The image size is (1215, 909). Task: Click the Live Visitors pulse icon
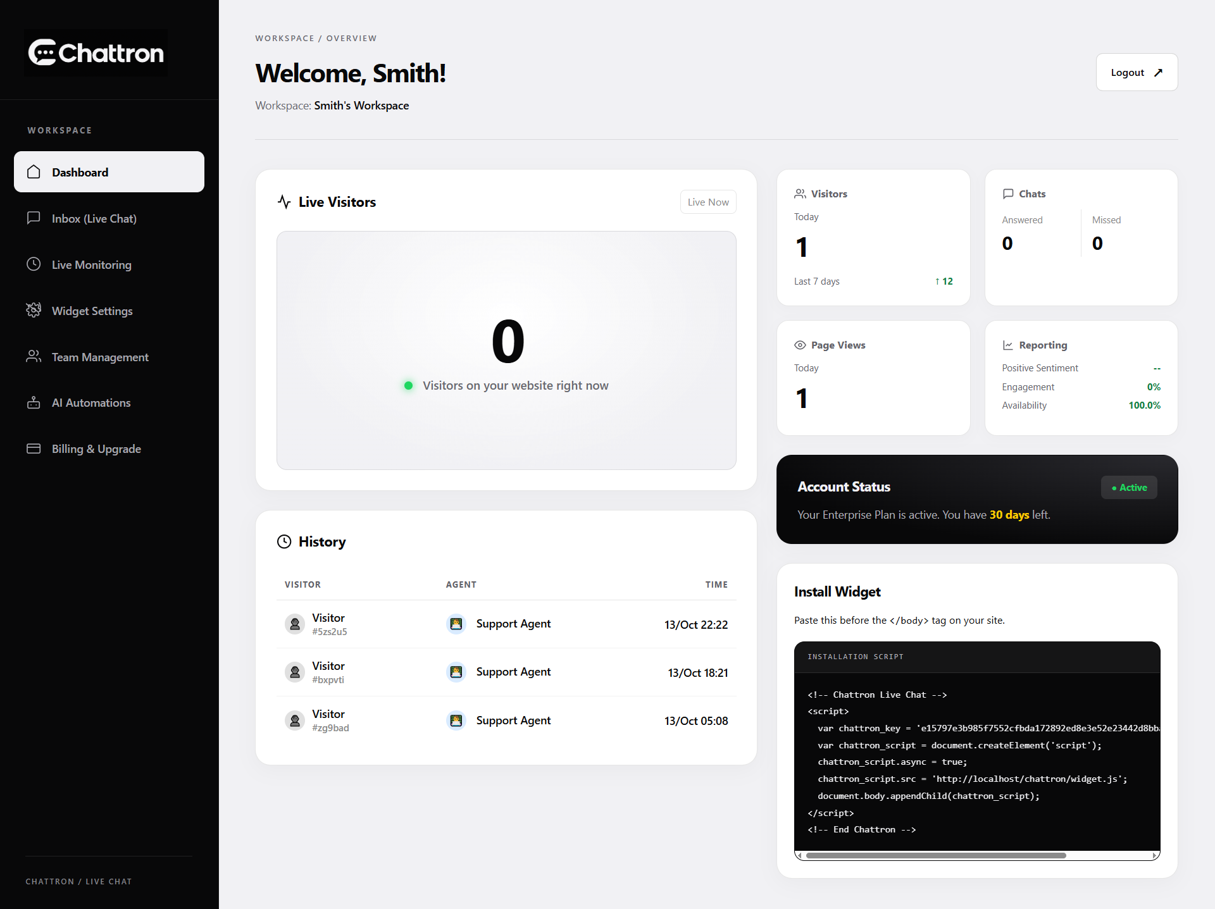284,202
